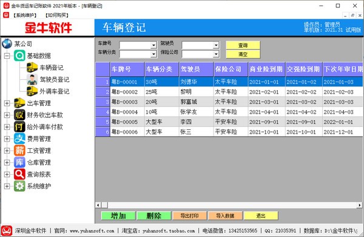Click the 库 icon for 仓库管理
The image size is (364, 237).
coord(19,162)
